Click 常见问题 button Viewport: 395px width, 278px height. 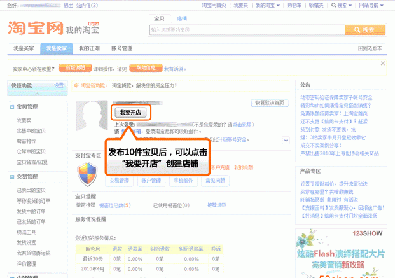coord(215,181)
